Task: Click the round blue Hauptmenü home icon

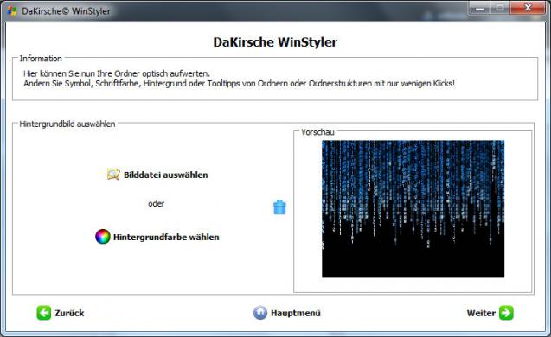Action: click(260, 313)
